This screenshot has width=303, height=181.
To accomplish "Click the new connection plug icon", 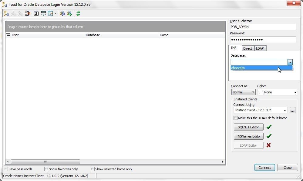I will 6,13.
